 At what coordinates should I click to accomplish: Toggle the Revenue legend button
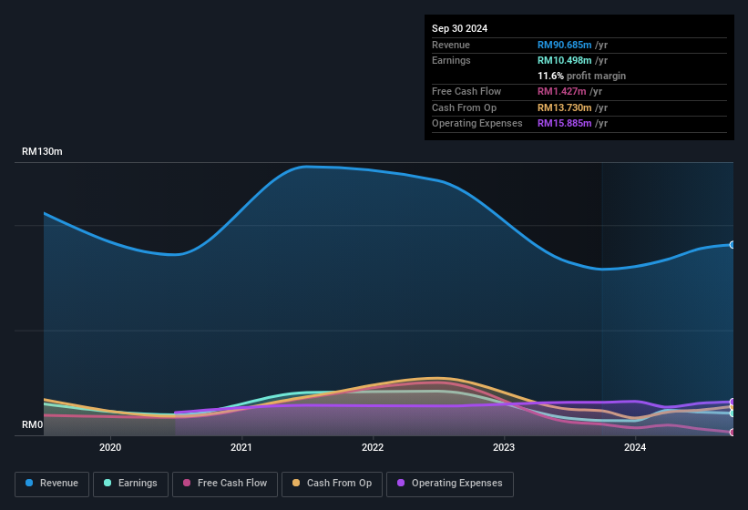52,484
